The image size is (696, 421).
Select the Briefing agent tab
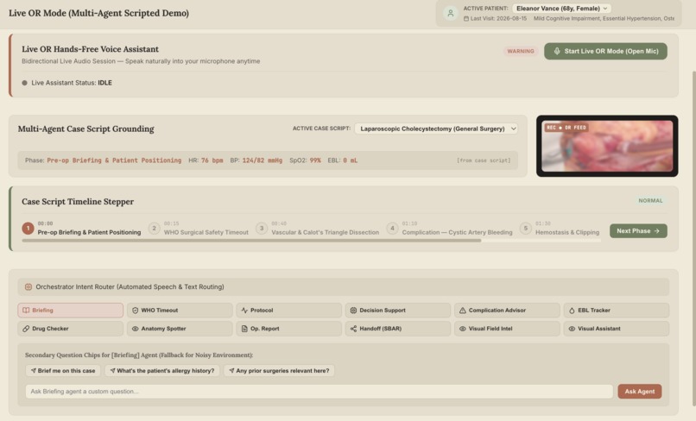coord(71,311)
